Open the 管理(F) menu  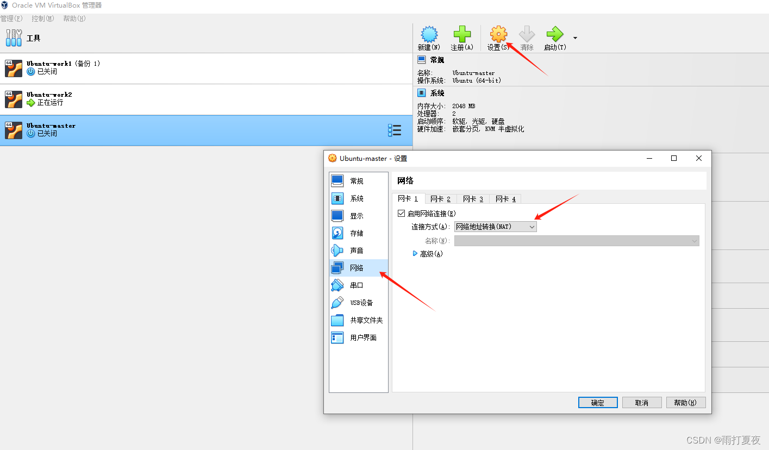11,18
